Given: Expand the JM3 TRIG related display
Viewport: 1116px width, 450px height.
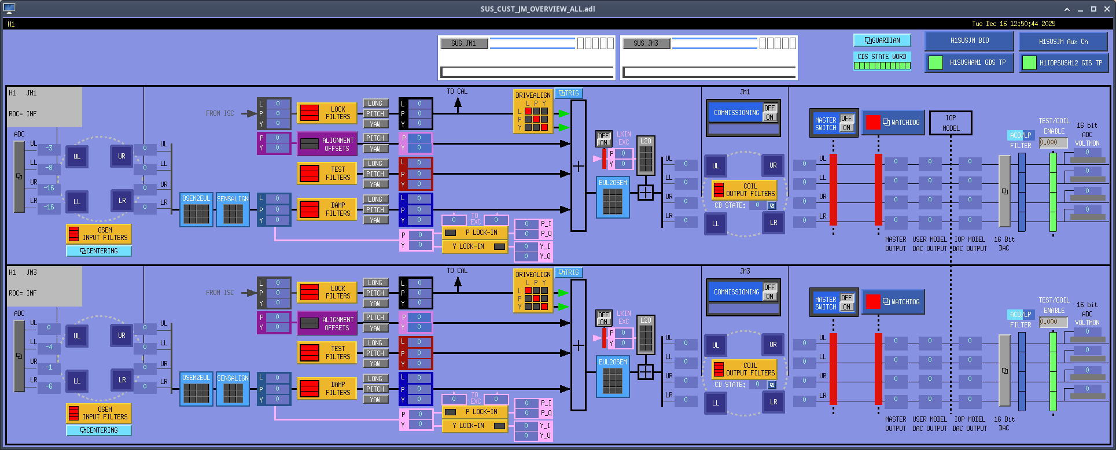Looking at the screenshot, I should [x=569, y=272].
